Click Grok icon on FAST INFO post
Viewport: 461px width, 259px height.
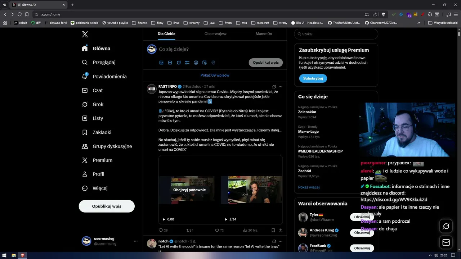click(274, 87)
